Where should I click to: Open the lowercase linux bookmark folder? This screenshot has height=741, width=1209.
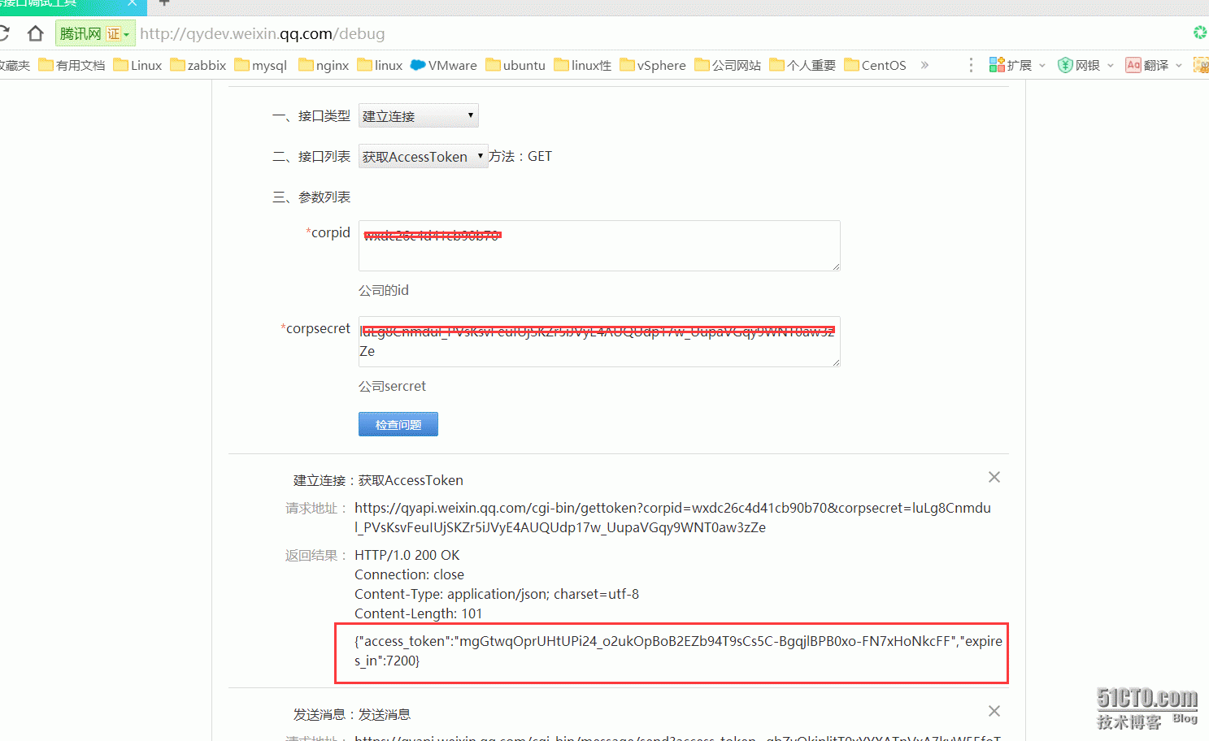coord(380,65)
